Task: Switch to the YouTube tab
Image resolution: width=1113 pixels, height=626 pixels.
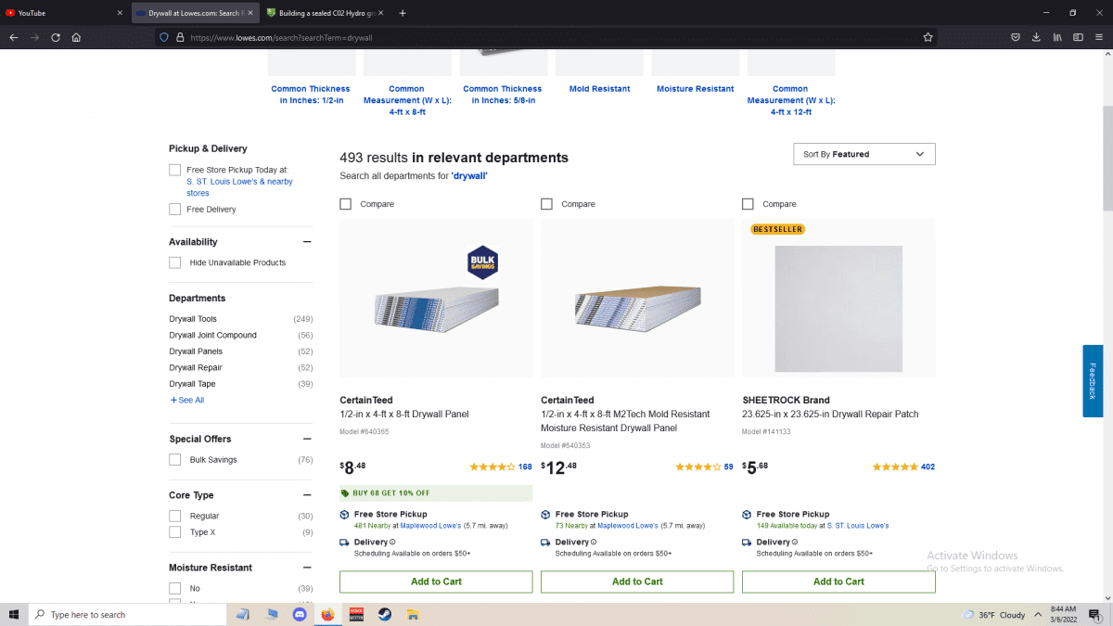Action: coord(63,13)
